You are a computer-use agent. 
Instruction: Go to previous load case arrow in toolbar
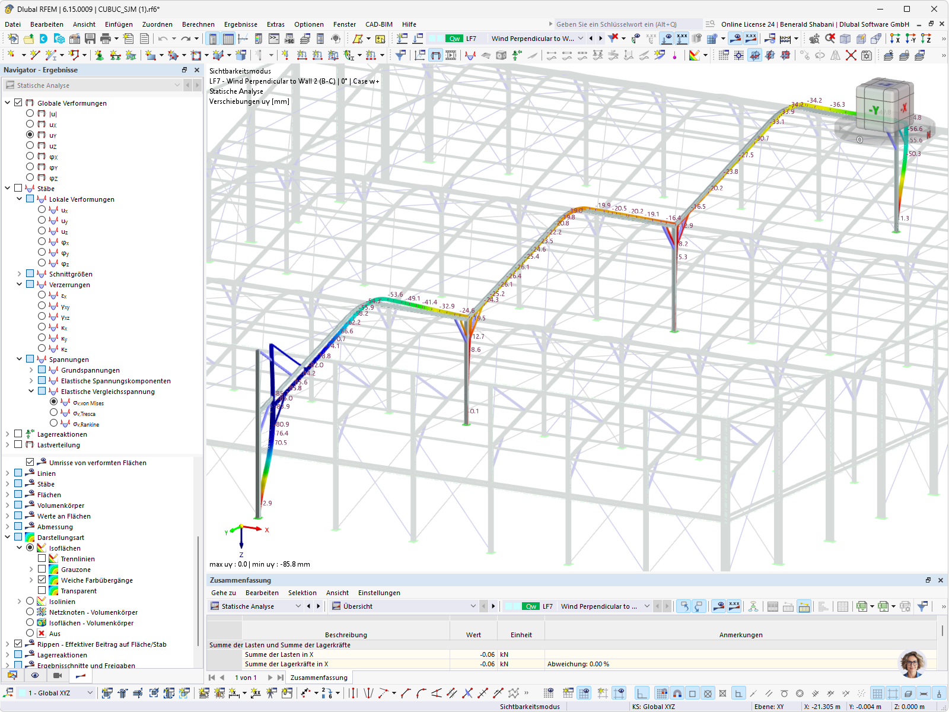591,39
